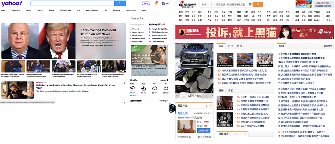Viewport: 335px width, 144px height.
Task: Click next arrow in 猜你喜欢 section
Action: [245, 134]
